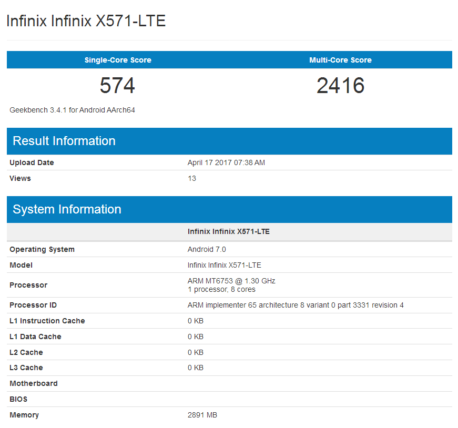The height and width of the screenshot is (428, 458).
Task: Click the Memory row label
Action: [x=24, y=415]
